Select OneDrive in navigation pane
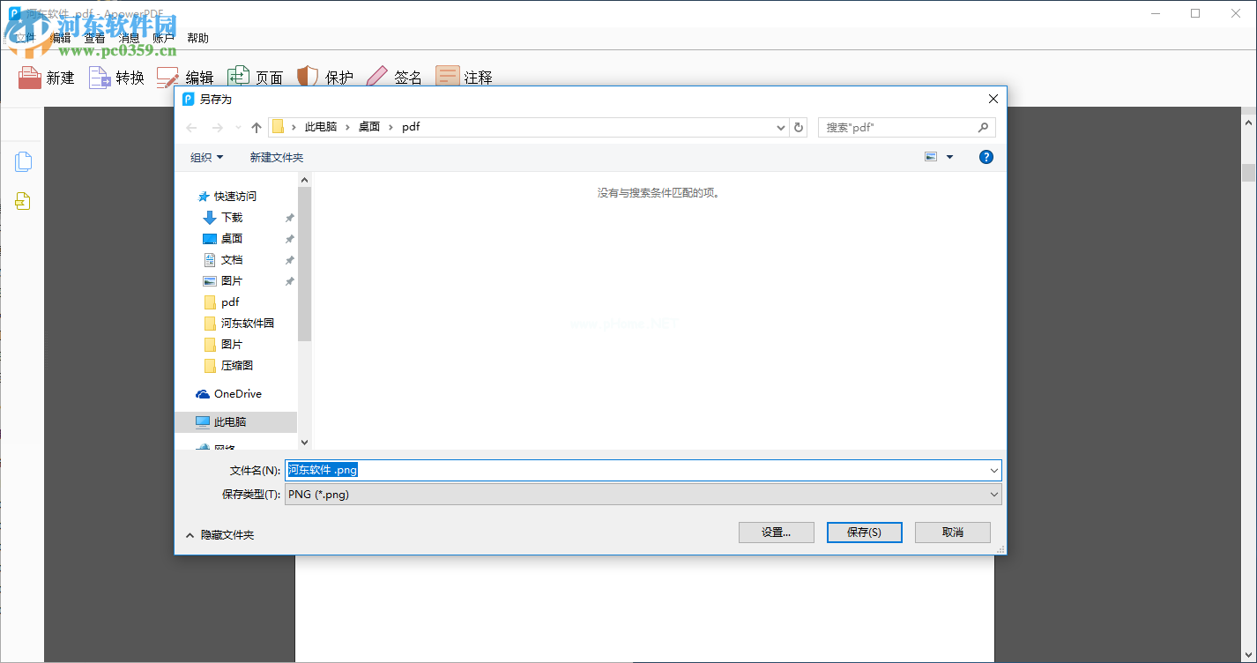This screenshot has width=1257, height=663. click(x=238, y=393)
